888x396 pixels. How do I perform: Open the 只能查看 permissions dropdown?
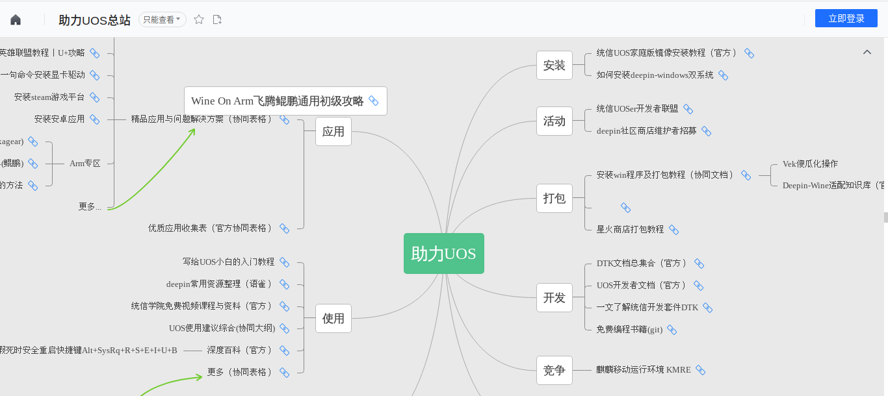(162, 19)
